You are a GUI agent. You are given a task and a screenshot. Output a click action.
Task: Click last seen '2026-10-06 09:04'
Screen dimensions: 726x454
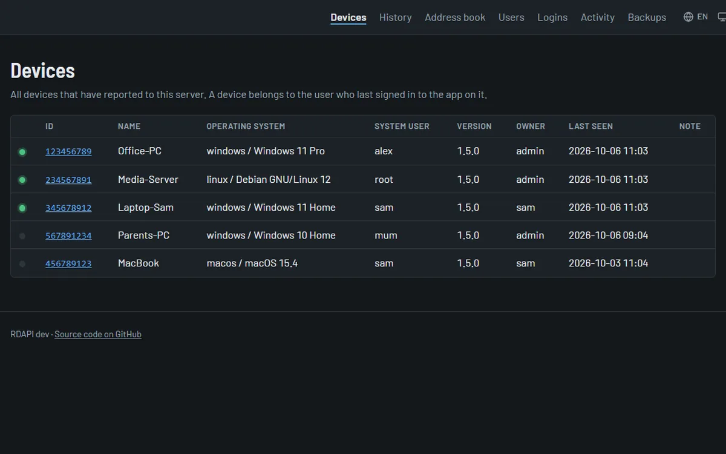pyautogui.click(x=608, y=235)
